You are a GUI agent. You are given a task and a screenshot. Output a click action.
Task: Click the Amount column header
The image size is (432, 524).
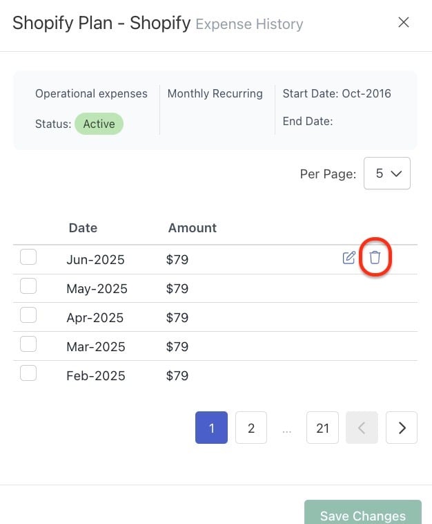click(x=193, y=228)
